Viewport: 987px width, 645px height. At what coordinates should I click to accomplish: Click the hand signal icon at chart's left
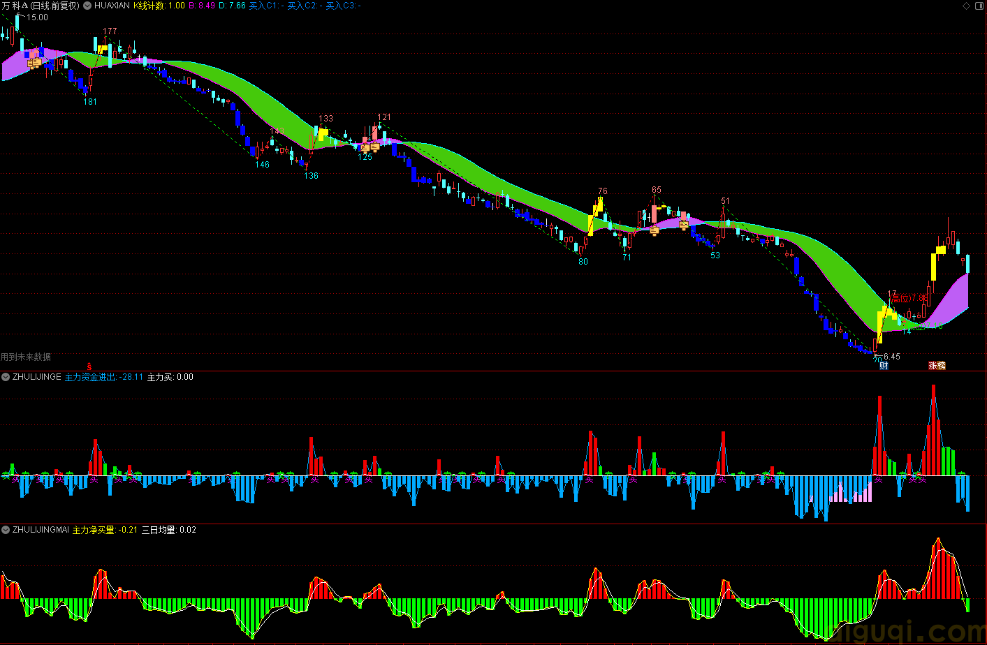(34, 63)
